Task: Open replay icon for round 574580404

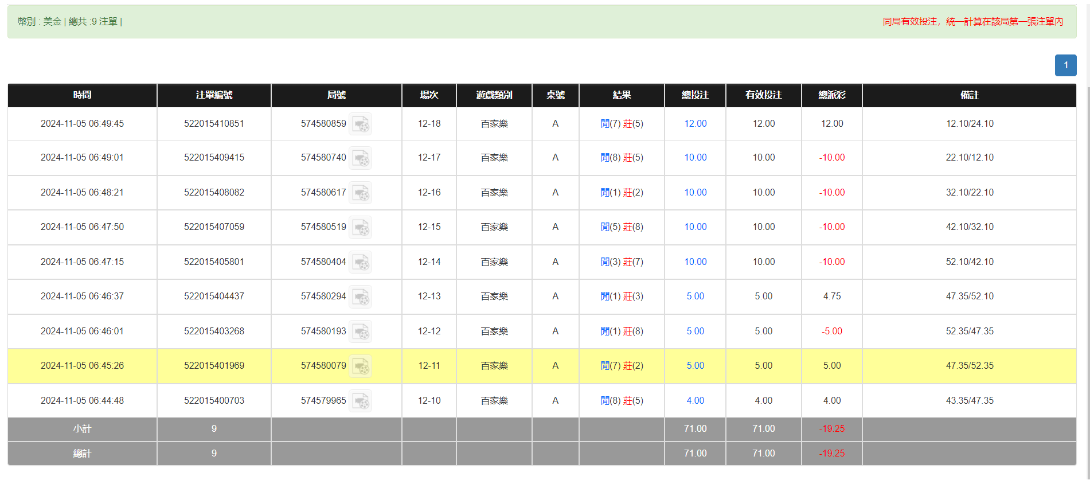Action: pyautogui.click(x=361, y=262)
